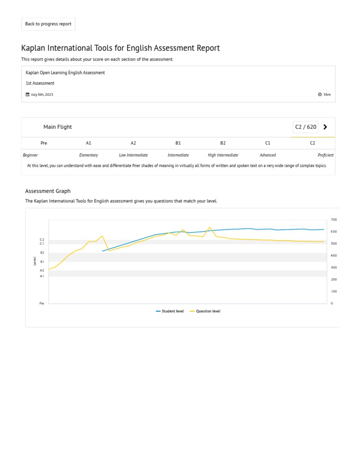This screenshot has height=474, width=356.
Task: Click the calendar icon beside July 6th
Action: click(27, 94)
